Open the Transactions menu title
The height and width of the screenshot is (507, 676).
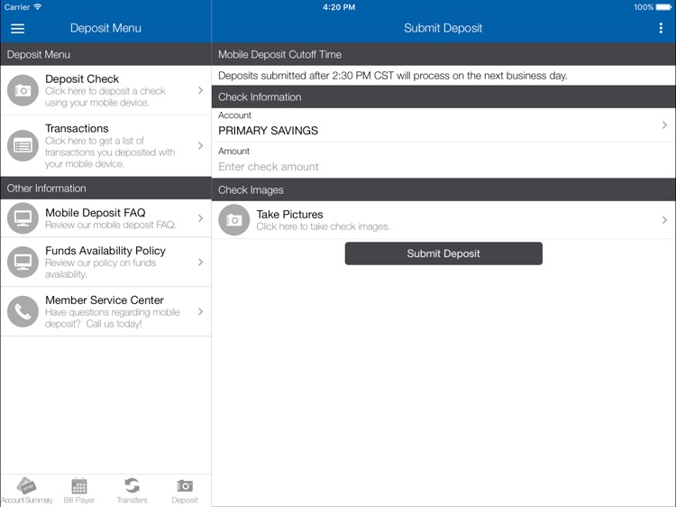click(x=77, y=129)
